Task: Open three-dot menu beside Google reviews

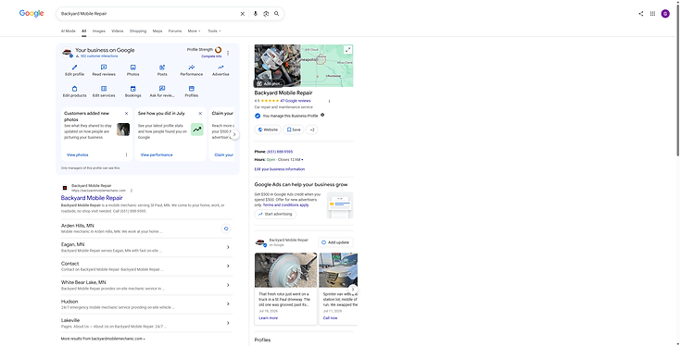Action: click(x=329, y=102)
